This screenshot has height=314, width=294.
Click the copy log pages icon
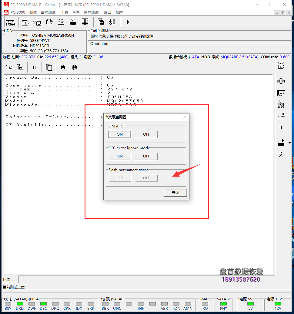[x=48, y=67]
